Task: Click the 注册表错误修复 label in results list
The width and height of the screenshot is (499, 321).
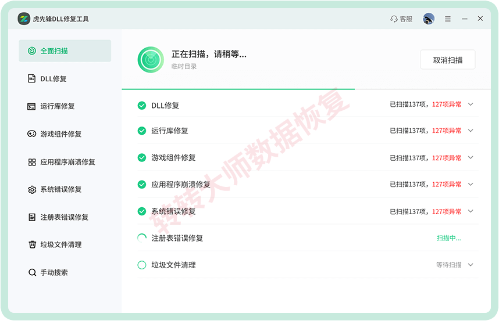Action: (177, 238)
